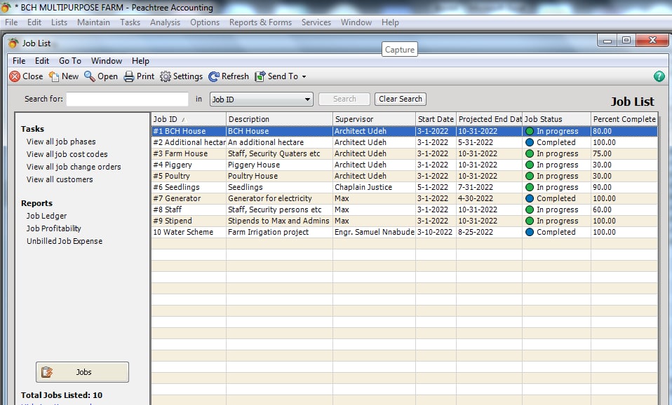Open the Go To menu in Job List
Viewport: 672px width, 405px height.
[x=70, y=61]
